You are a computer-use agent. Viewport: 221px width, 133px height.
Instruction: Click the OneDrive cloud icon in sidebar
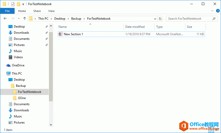[x=8, y=65]
